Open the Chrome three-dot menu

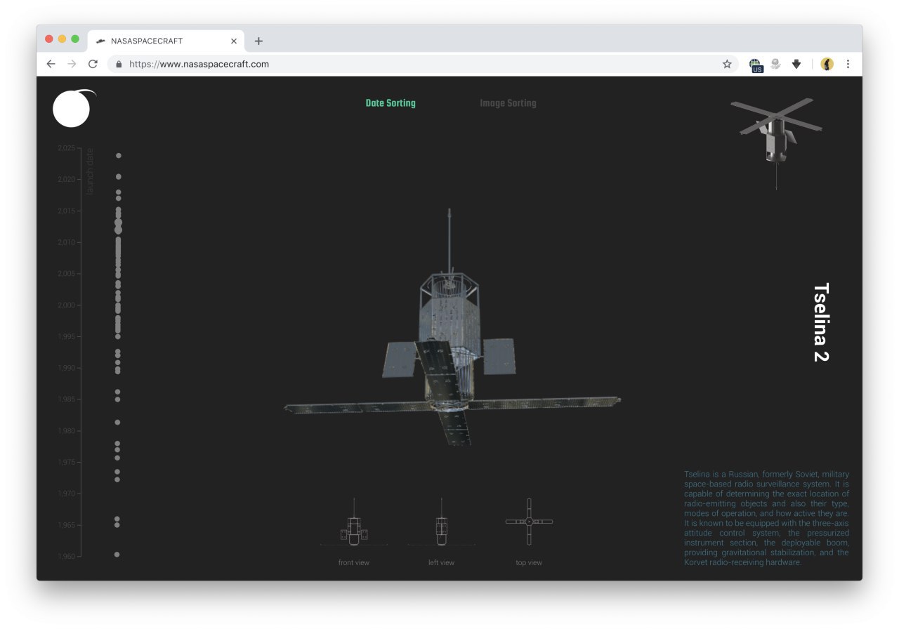[x=848, y=64]
